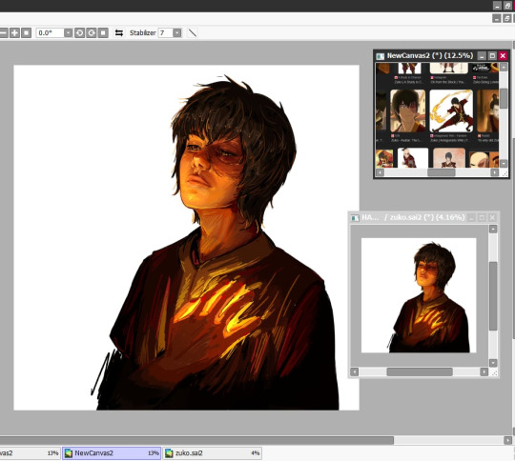Click the NewCanvas2 floating window icon

coord(381,56)
